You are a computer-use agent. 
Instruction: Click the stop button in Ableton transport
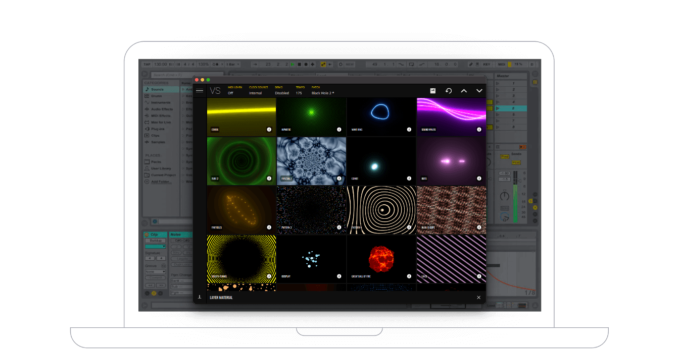click(x=299, y=64)
